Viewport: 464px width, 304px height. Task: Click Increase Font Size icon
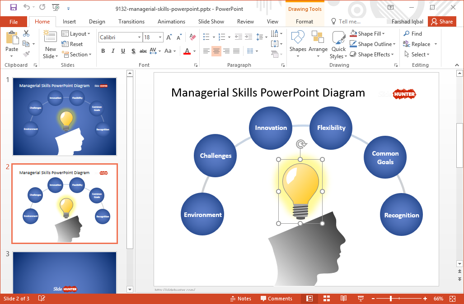pyautogui.click(x=169, y=37)
